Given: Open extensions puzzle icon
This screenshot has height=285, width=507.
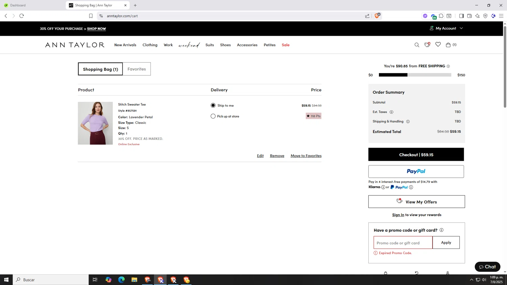Looking at the screenshot, I should click(441, 16).
